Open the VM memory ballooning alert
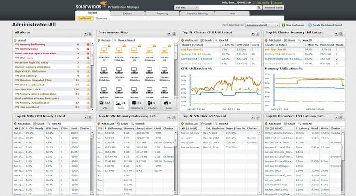Image resolution: width=356 pixels, height=196 pixels. point(30,45)
